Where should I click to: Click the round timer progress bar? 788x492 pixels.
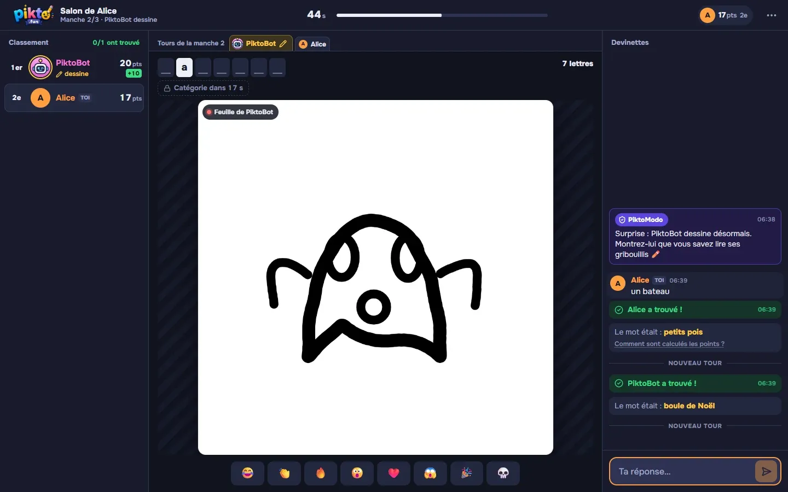pos(442,15)
